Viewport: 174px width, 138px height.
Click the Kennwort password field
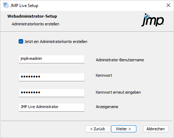[52, 77]
